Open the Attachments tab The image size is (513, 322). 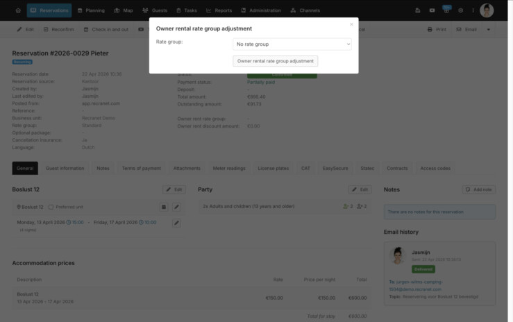pos(187,169)
